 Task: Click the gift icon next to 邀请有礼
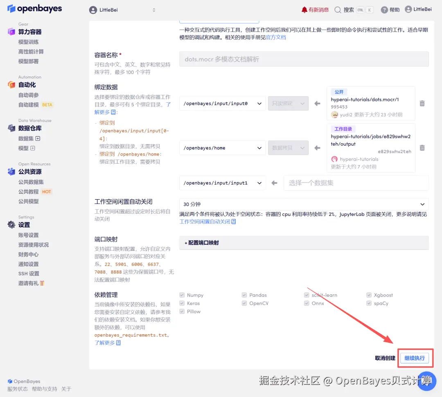point(42,283)
